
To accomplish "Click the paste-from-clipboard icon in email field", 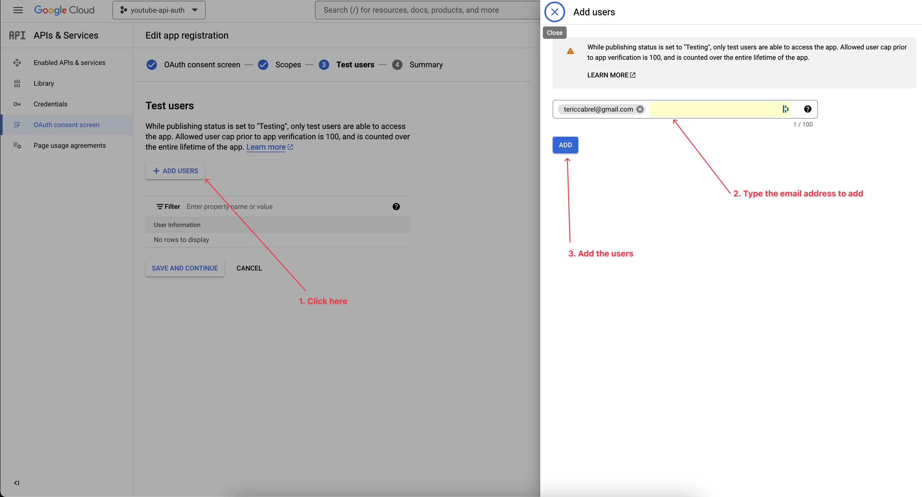I will [786, 109].
